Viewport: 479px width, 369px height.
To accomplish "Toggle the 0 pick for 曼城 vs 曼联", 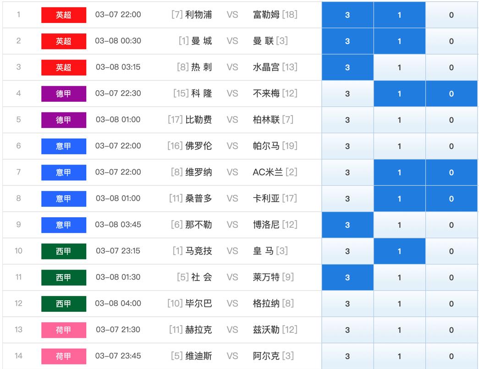I will point(451,41).
